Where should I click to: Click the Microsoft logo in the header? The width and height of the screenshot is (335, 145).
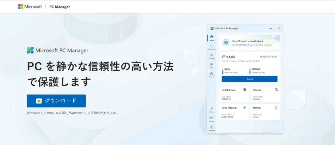(30, 7)
